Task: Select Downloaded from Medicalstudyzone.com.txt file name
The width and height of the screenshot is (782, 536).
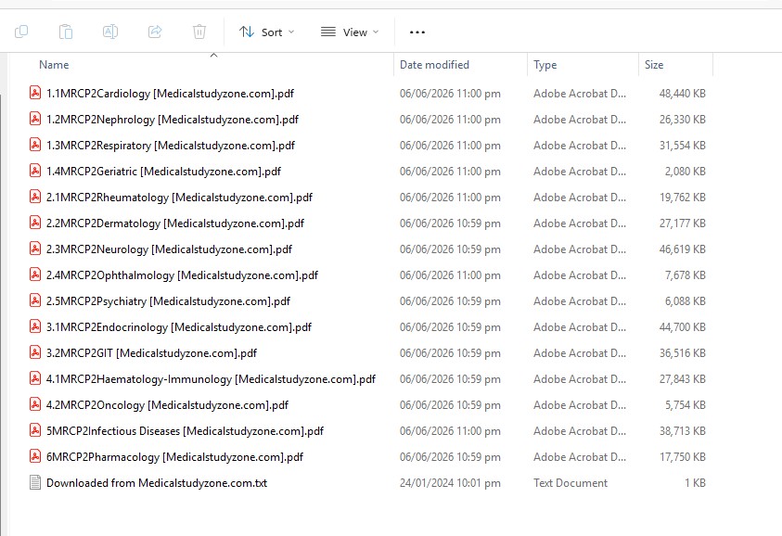Action: (x=157, y=482)
